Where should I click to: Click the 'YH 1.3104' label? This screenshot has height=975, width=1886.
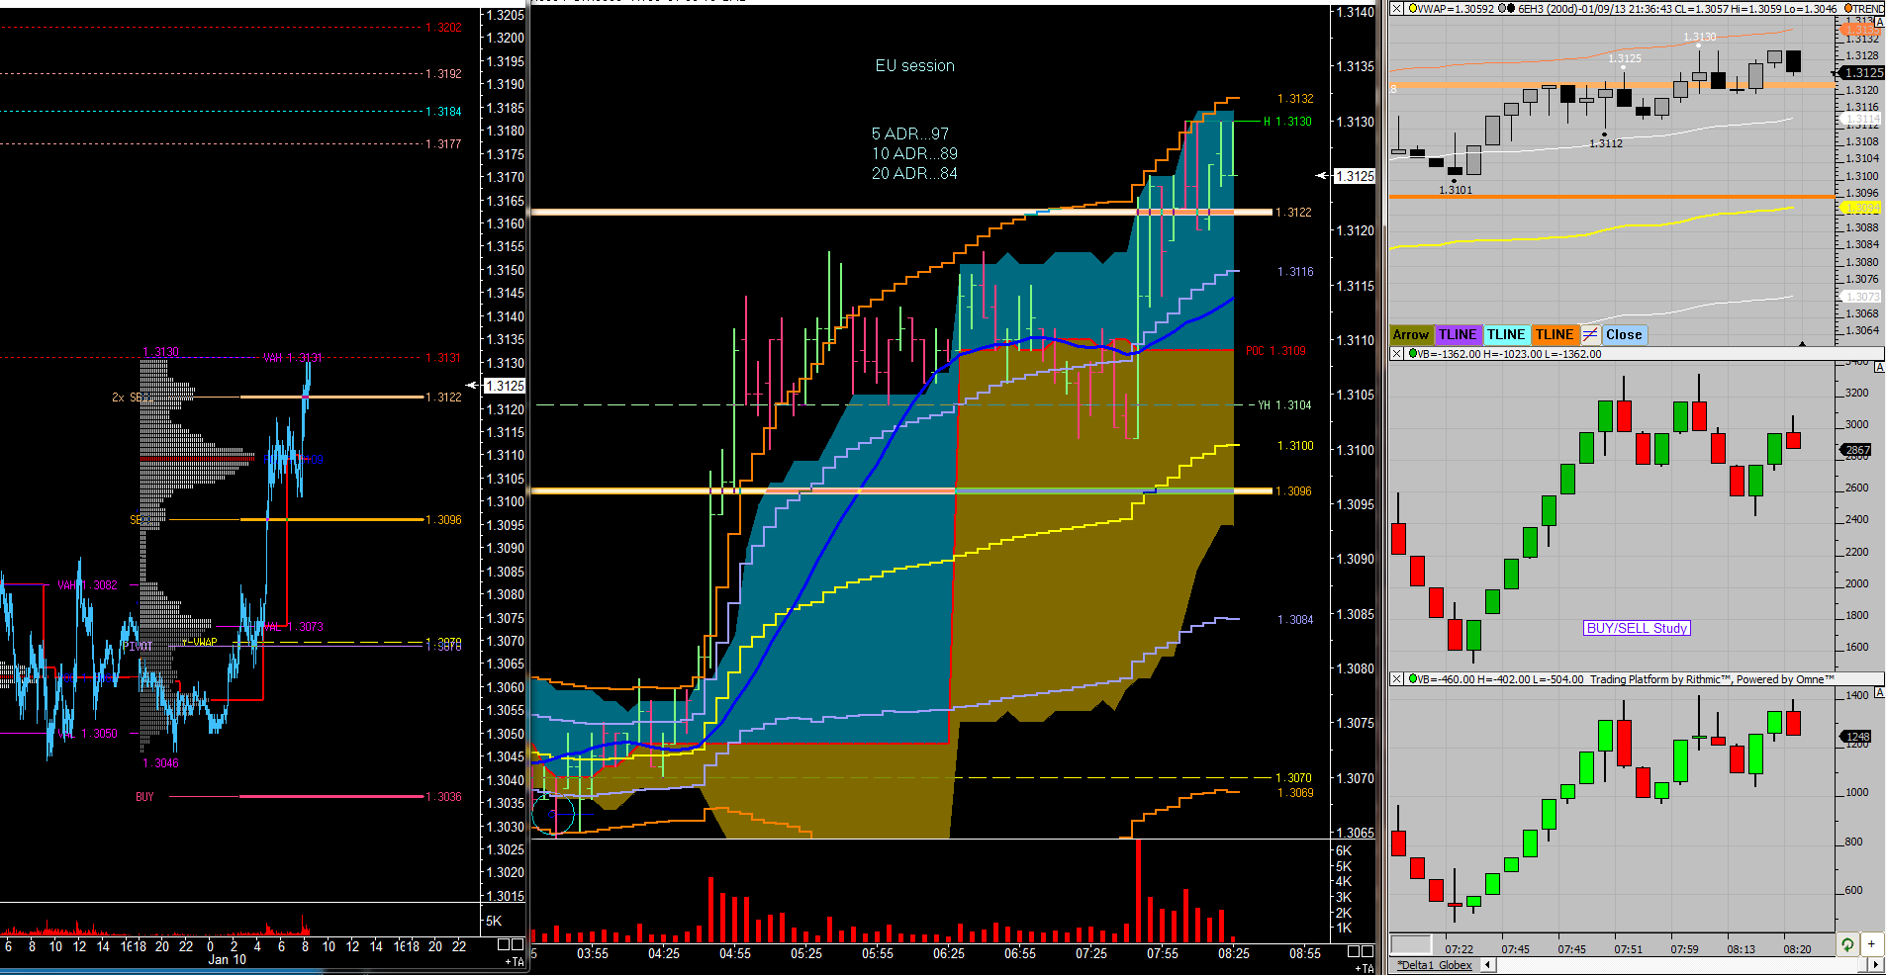(1284, 405)
